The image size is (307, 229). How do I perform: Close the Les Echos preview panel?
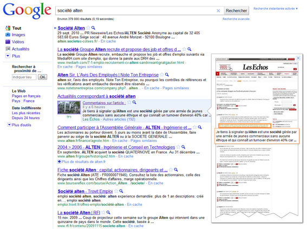(298, 58)
